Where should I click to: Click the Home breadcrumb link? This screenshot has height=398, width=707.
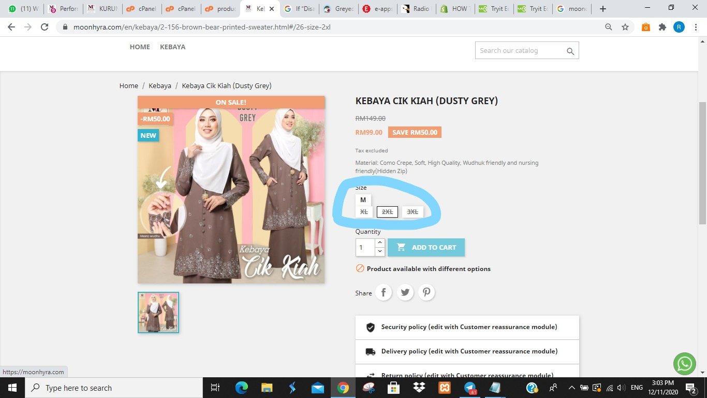[129, 86]
